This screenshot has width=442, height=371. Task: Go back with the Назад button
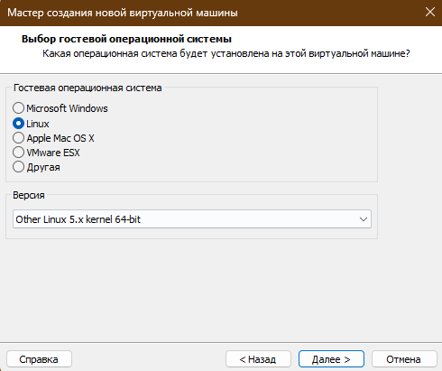[258, 359]
